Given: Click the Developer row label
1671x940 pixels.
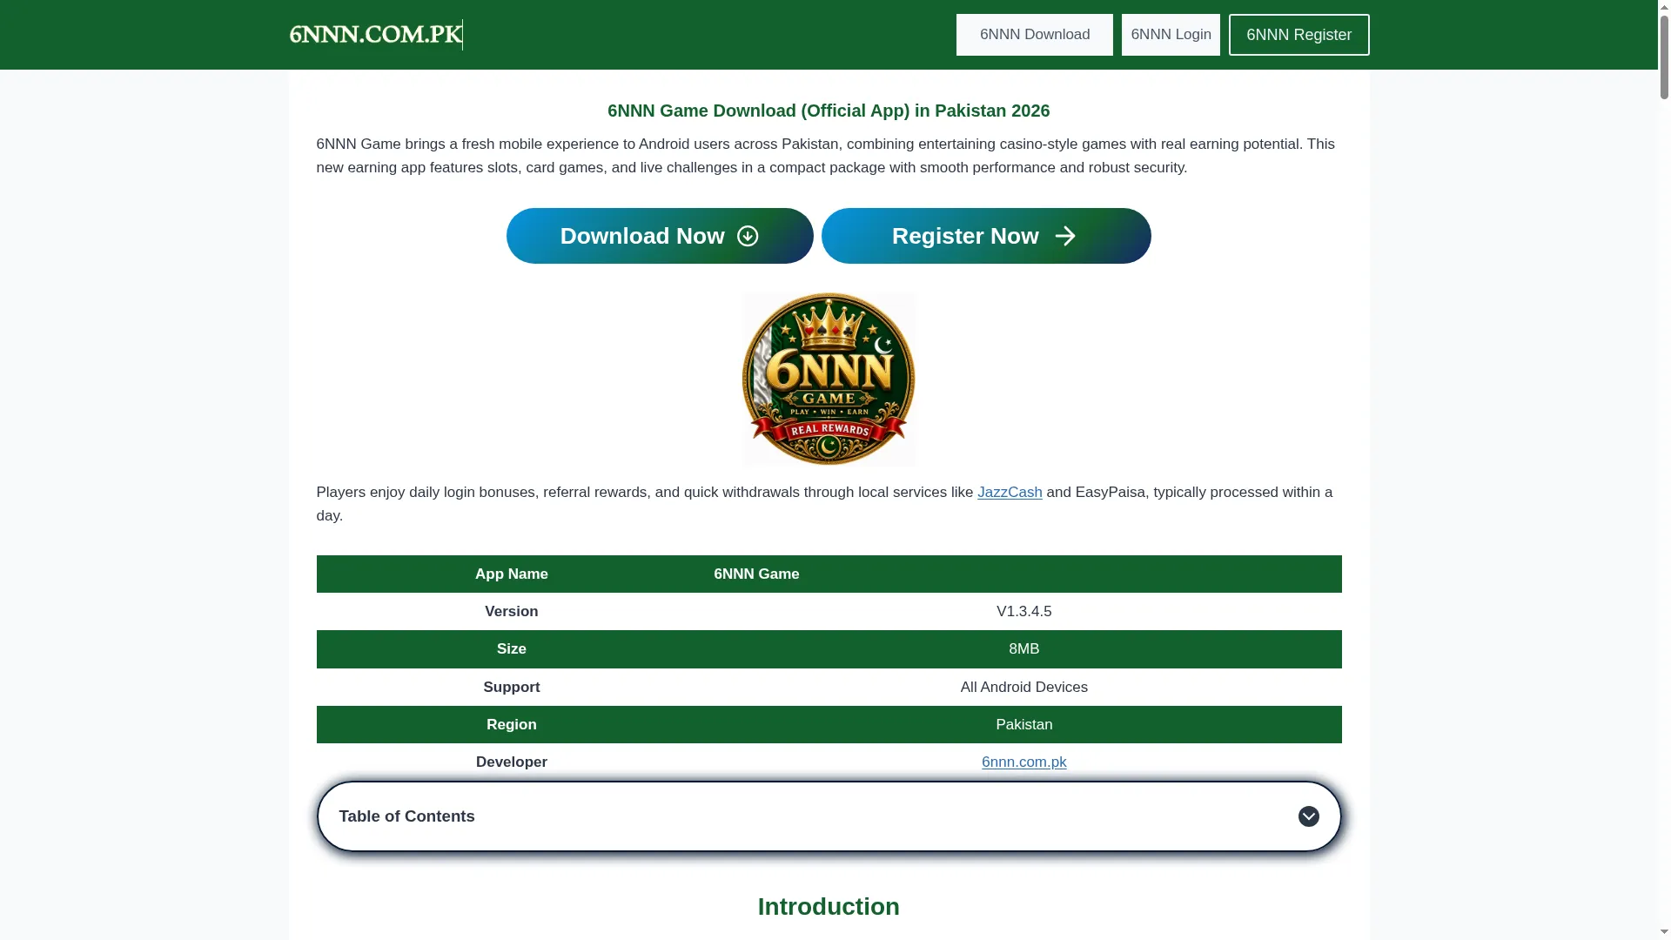Looking at the screenshot, I should click(x=512, y=762).
